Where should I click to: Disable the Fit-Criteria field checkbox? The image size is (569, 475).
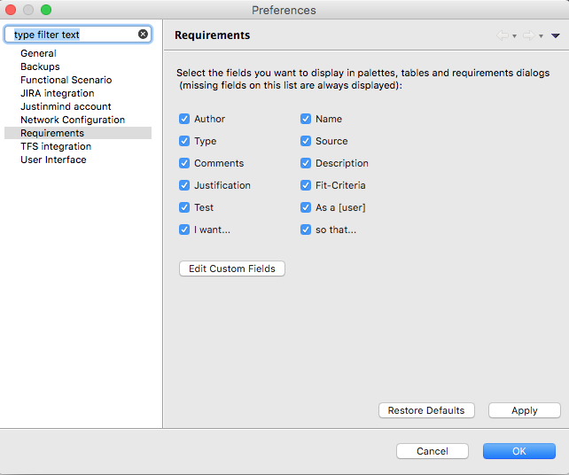pos(306,185)
